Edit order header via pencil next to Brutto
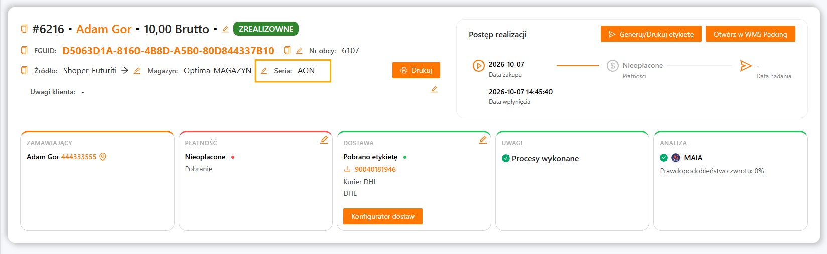Image resolution: width=827 pixels, height=254 pixels. [x=225, y=29]
